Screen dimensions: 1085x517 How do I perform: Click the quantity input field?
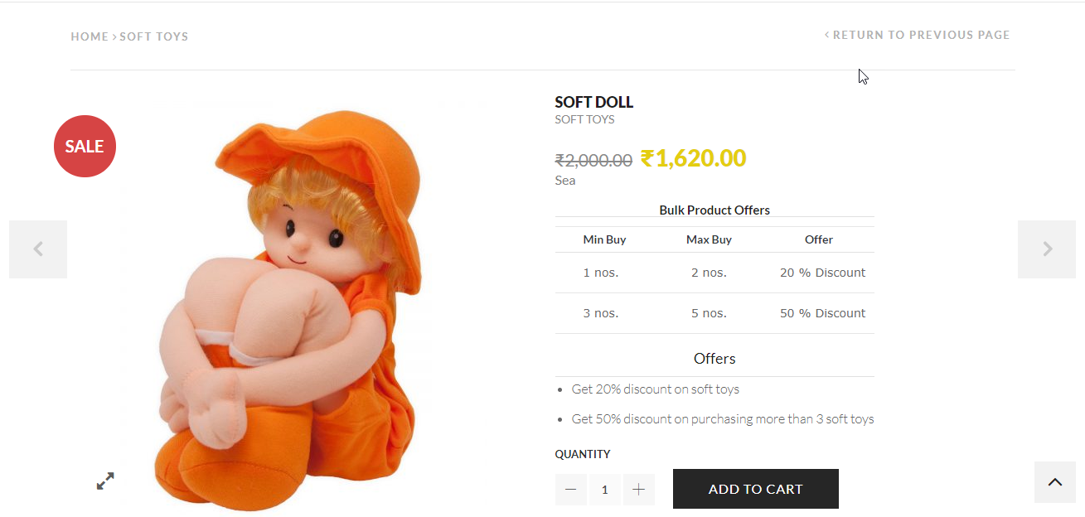[x=604, y=490]
